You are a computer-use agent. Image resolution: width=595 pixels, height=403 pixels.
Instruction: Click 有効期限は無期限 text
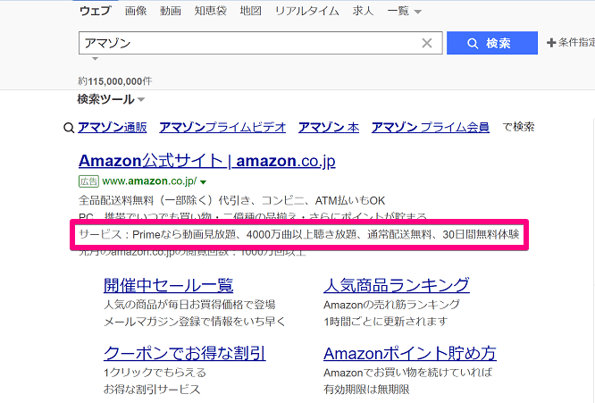pyautogui.click(x=366, y=390)
